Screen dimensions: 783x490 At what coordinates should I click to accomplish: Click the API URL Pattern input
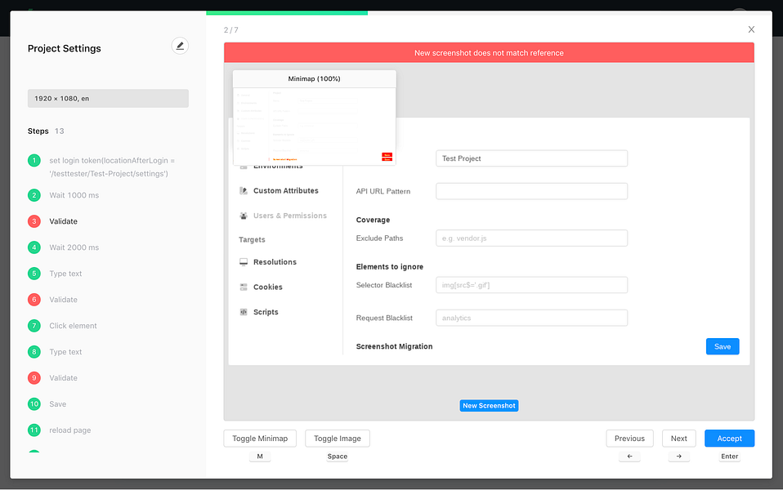[531, 191]
